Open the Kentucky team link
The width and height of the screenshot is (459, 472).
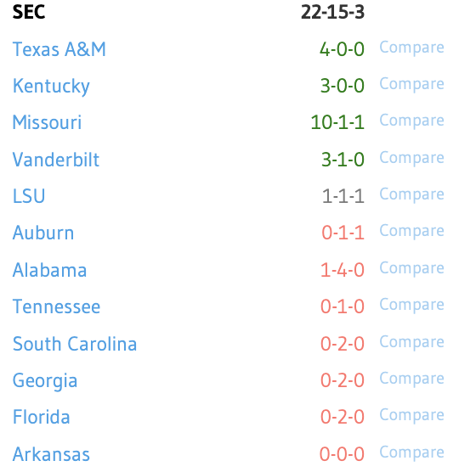[51, 87]
